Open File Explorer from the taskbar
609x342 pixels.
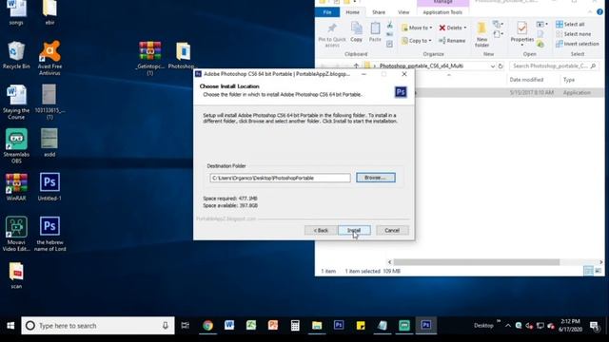click(317, 325)
